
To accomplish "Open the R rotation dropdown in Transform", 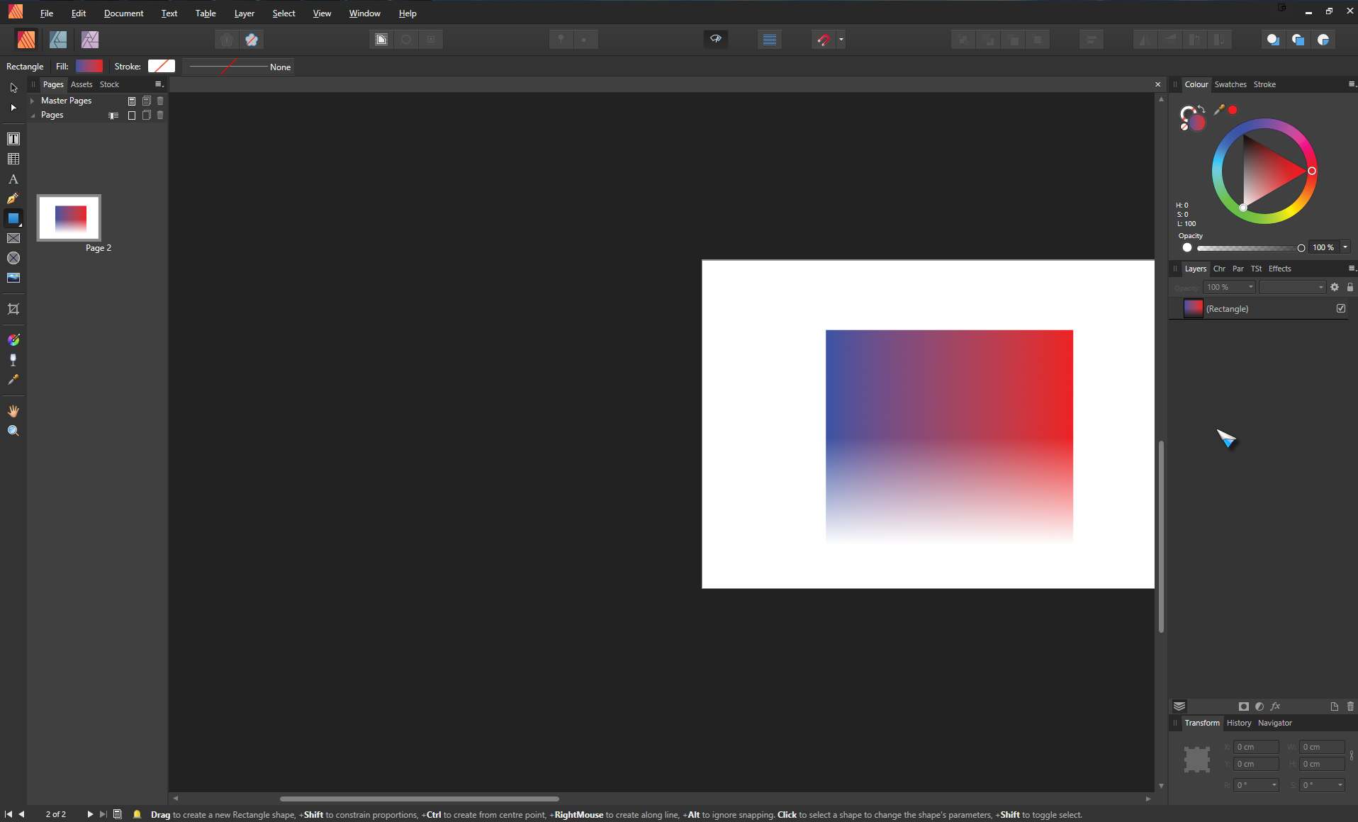I will click(x=1274, y=785).
